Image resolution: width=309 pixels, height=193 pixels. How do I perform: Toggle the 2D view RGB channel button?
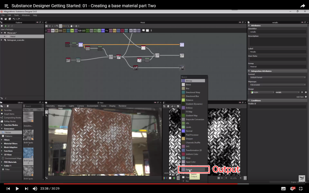[164, 178]
